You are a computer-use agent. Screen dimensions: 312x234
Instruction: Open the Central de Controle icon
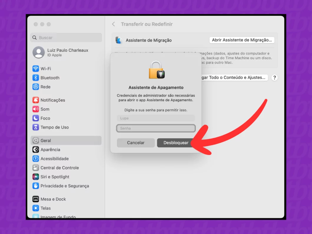36,168
